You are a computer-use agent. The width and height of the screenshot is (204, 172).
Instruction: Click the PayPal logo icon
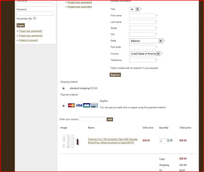click(94, 105)
